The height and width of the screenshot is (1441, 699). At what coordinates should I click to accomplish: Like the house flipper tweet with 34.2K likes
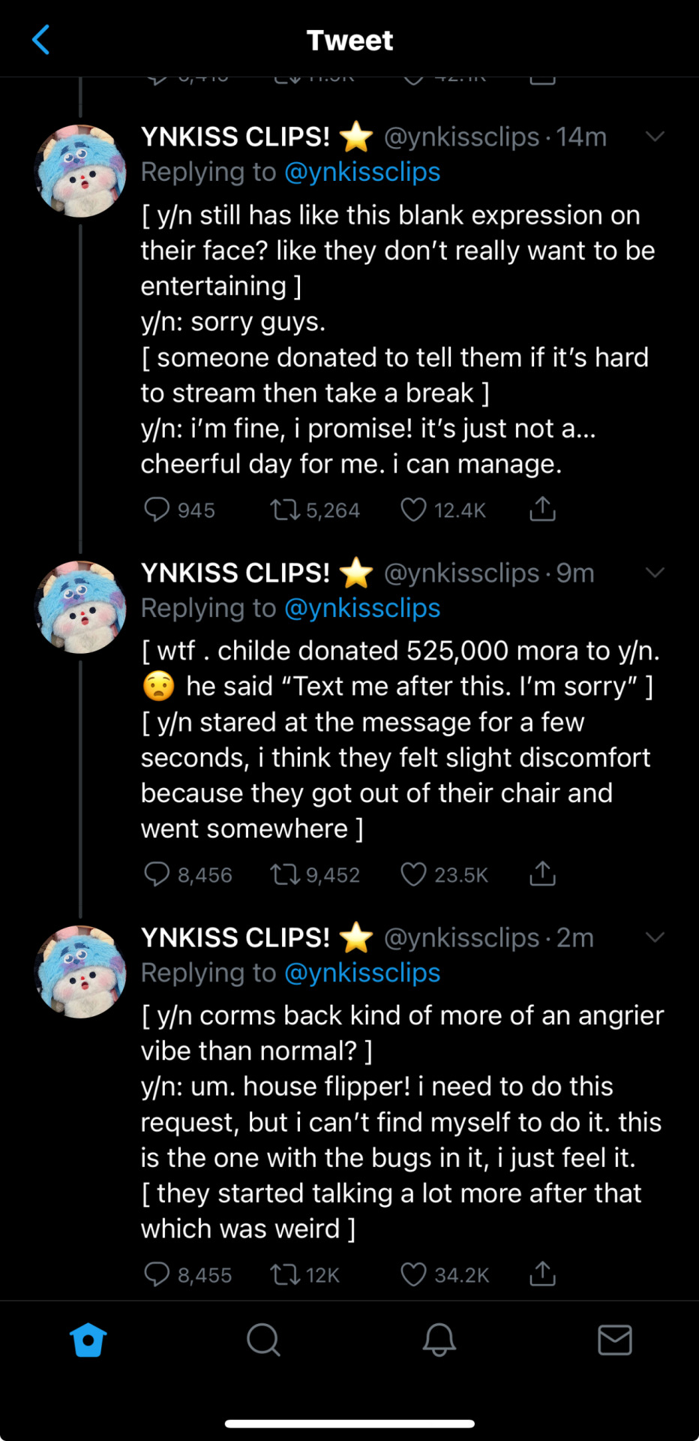(413, 1274)
